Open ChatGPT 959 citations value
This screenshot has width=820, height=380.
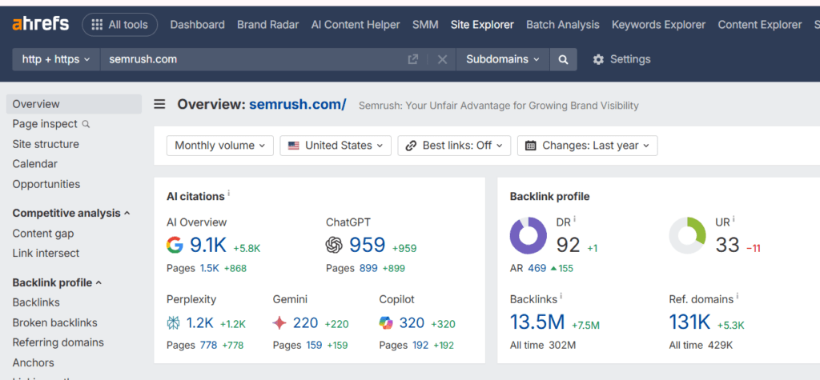[x=367, y=245]
